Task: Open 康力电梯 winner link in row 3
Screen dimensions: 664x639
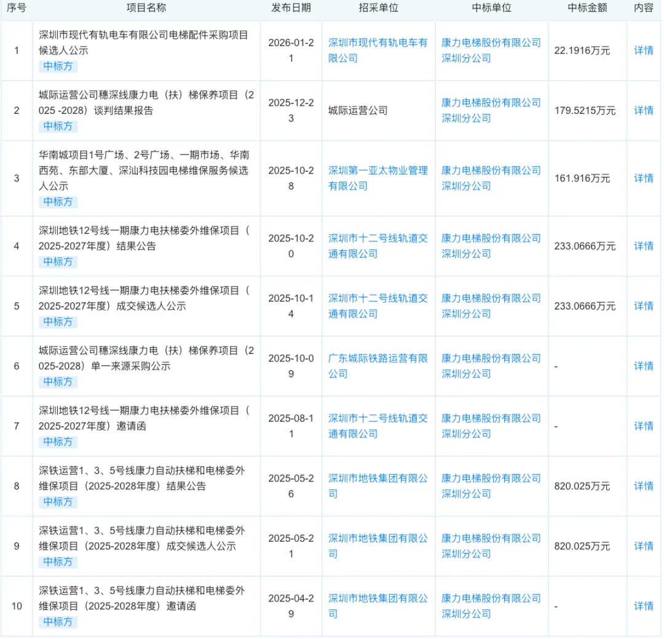Action: click(491, 179)
